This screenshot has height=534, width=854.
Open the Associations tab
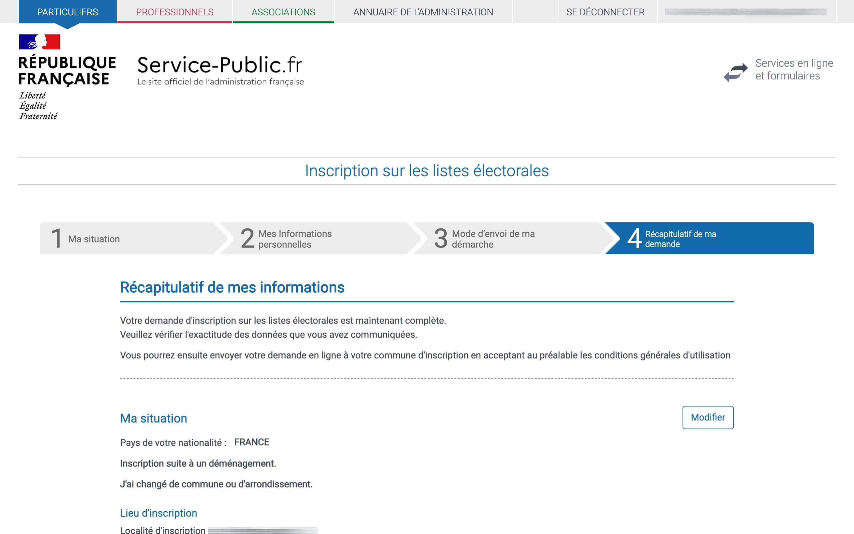tap(283, 12)
